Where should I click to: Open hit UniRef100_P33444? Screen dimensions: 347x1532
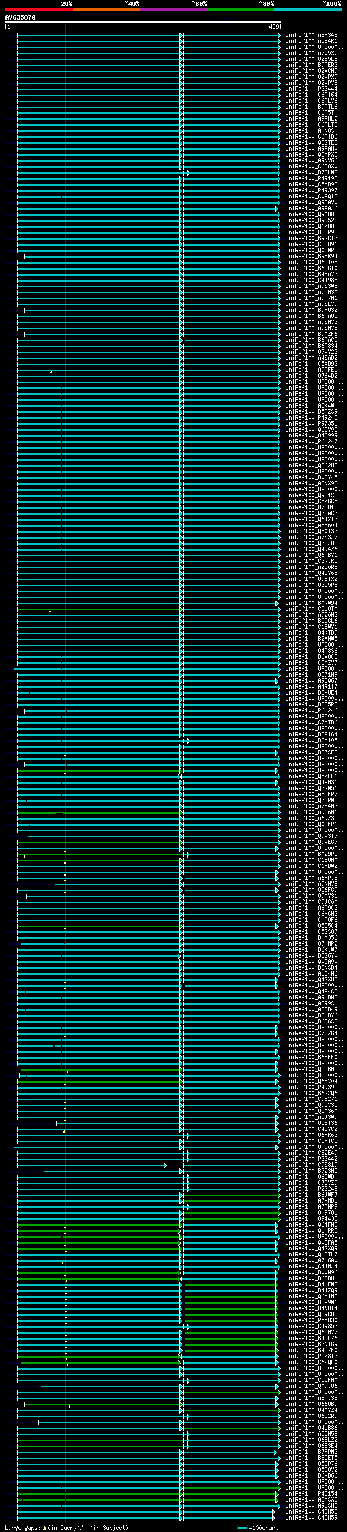click(x=311, y=89)
